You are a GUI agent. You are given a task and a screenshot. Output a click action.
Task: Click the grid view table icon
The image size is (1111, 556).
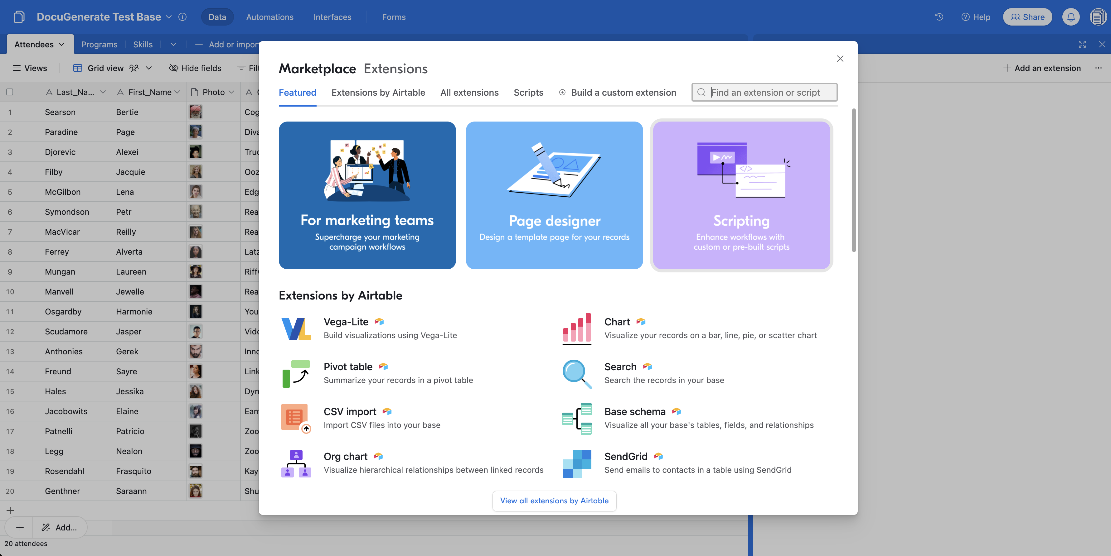[78, 68]
